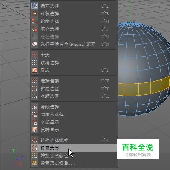Click the U~W shortcut label
Screen dimensions: 170x170
[105, 81]
